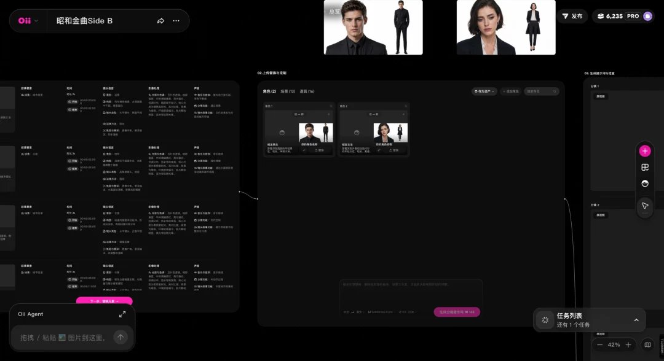Viewport: 664px width, 361px height.
Task: Click the 搜索角色 search field
Action: (x=541, y=91)
